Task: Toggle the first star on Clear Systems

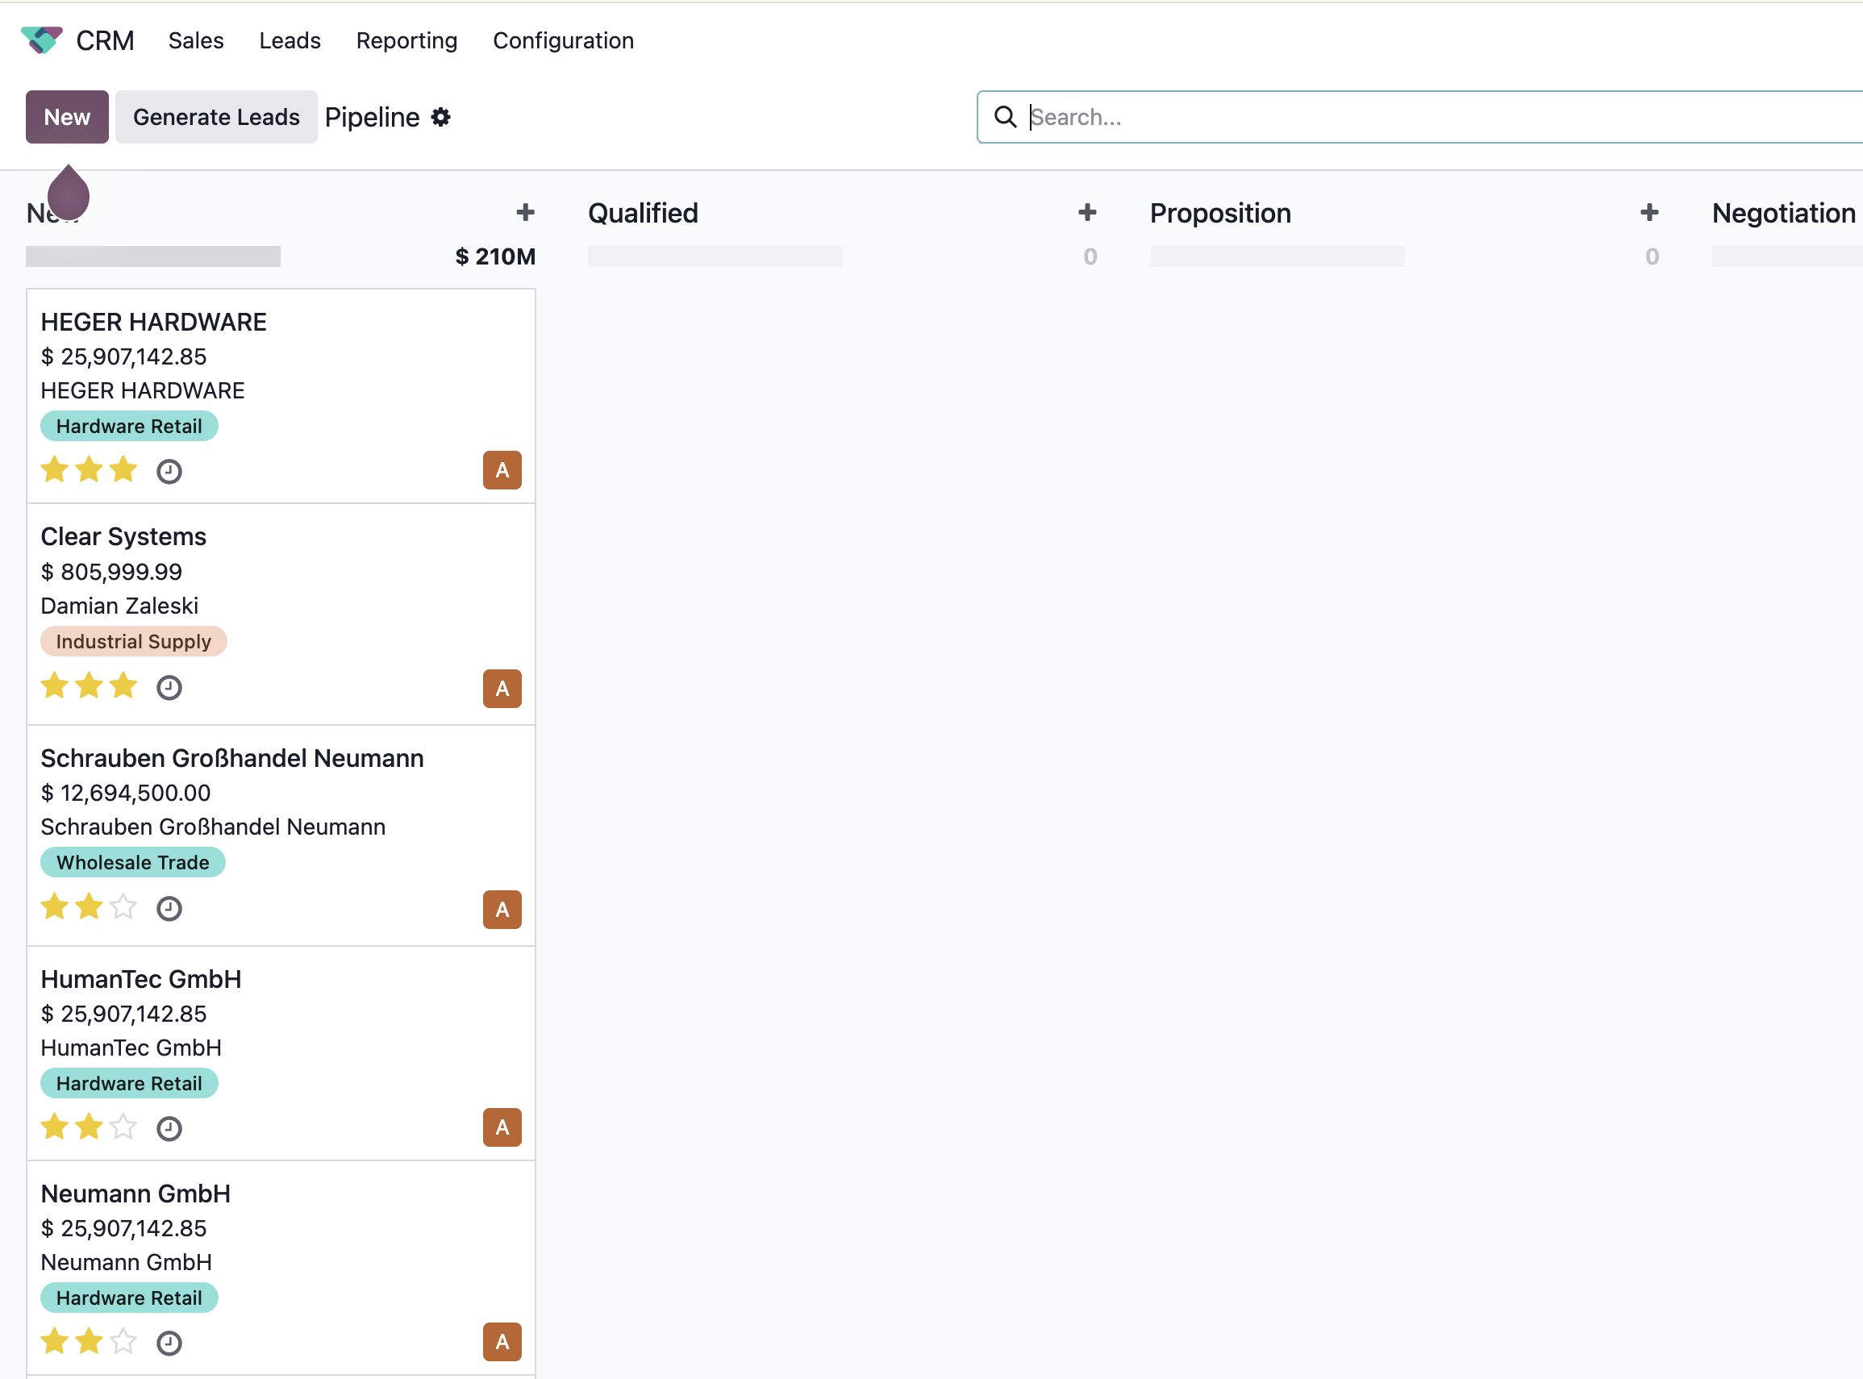Action: click(x=54, y=685)
